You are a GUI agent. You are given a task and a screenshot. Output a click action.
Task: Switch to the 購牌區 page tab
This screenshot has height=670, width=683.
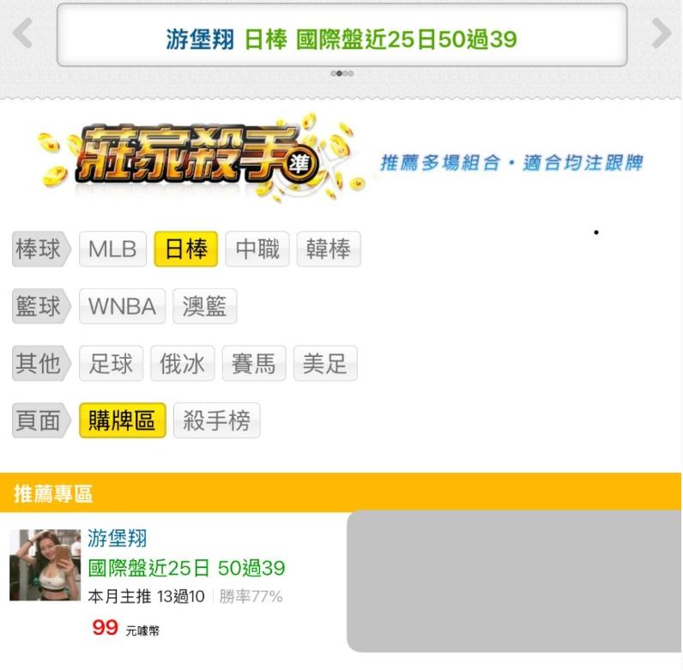coord(123,420)
